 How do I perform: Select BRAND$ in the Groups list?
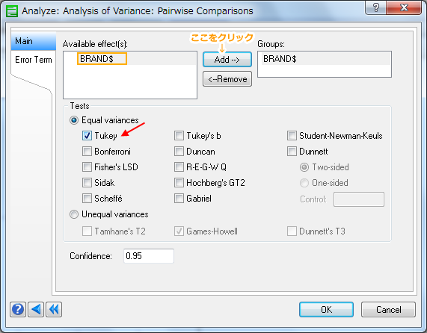324,59
